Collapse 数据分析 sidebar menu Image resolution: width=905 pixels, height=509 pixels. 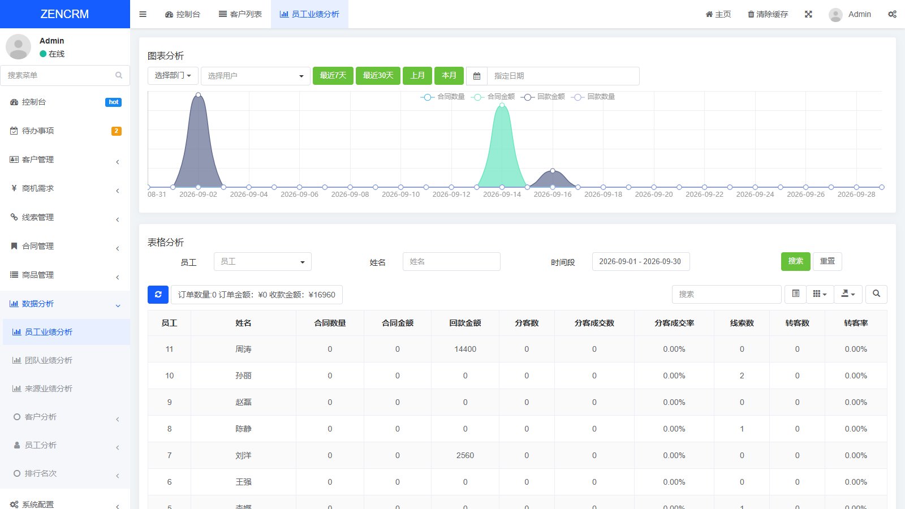click(65, 304)
